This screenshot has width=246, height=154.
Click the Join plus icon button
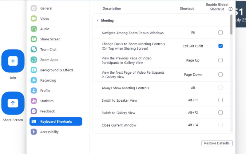pos(13,61)
